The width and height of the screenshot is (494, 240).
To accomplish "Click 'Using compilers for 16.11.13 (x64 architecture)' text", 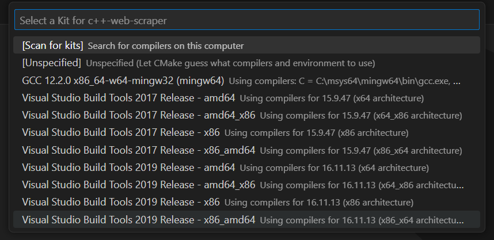I will point(334,167).
